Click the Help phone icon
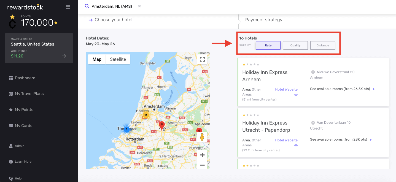This screenshot has height=182, width=396. 11,178
